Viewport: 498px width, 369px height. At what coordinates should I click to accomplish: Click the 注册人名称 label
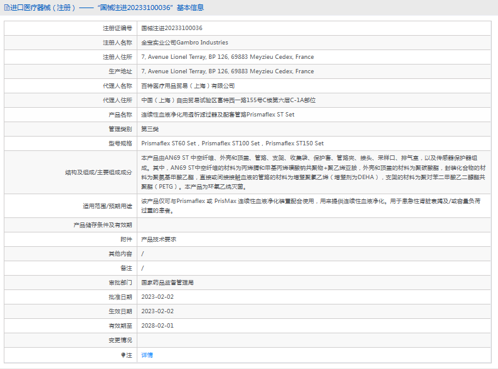pyautogui.click(x=117, y=43)
